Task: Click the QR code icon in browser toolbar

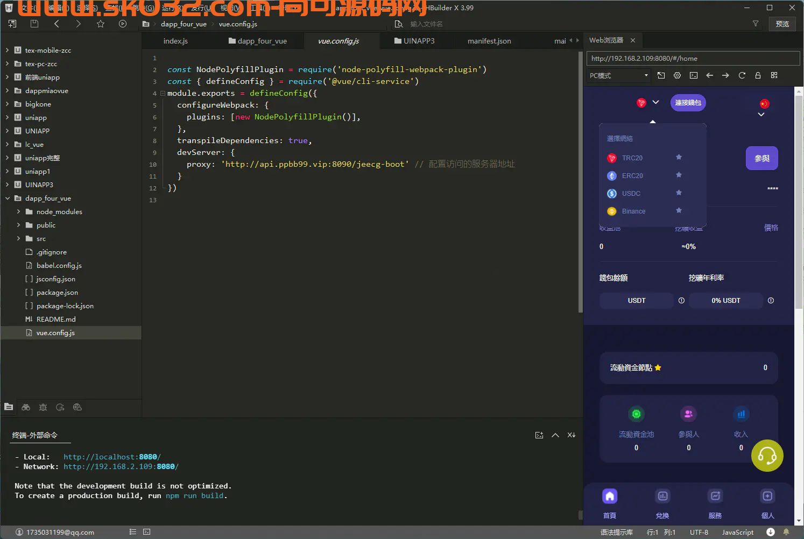Action: tap(774, 75)
